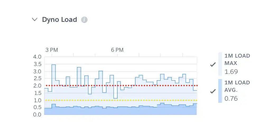Select the "1M LOAD MAX" legend label
Viewport: 264px width, 138px height.
click(x=237, y=59)
